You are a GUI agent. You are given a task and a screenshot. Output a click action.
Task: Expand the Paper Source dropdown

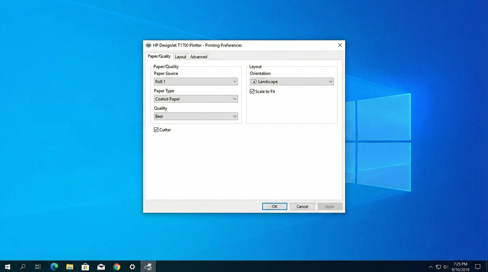(x=196, y=82)
